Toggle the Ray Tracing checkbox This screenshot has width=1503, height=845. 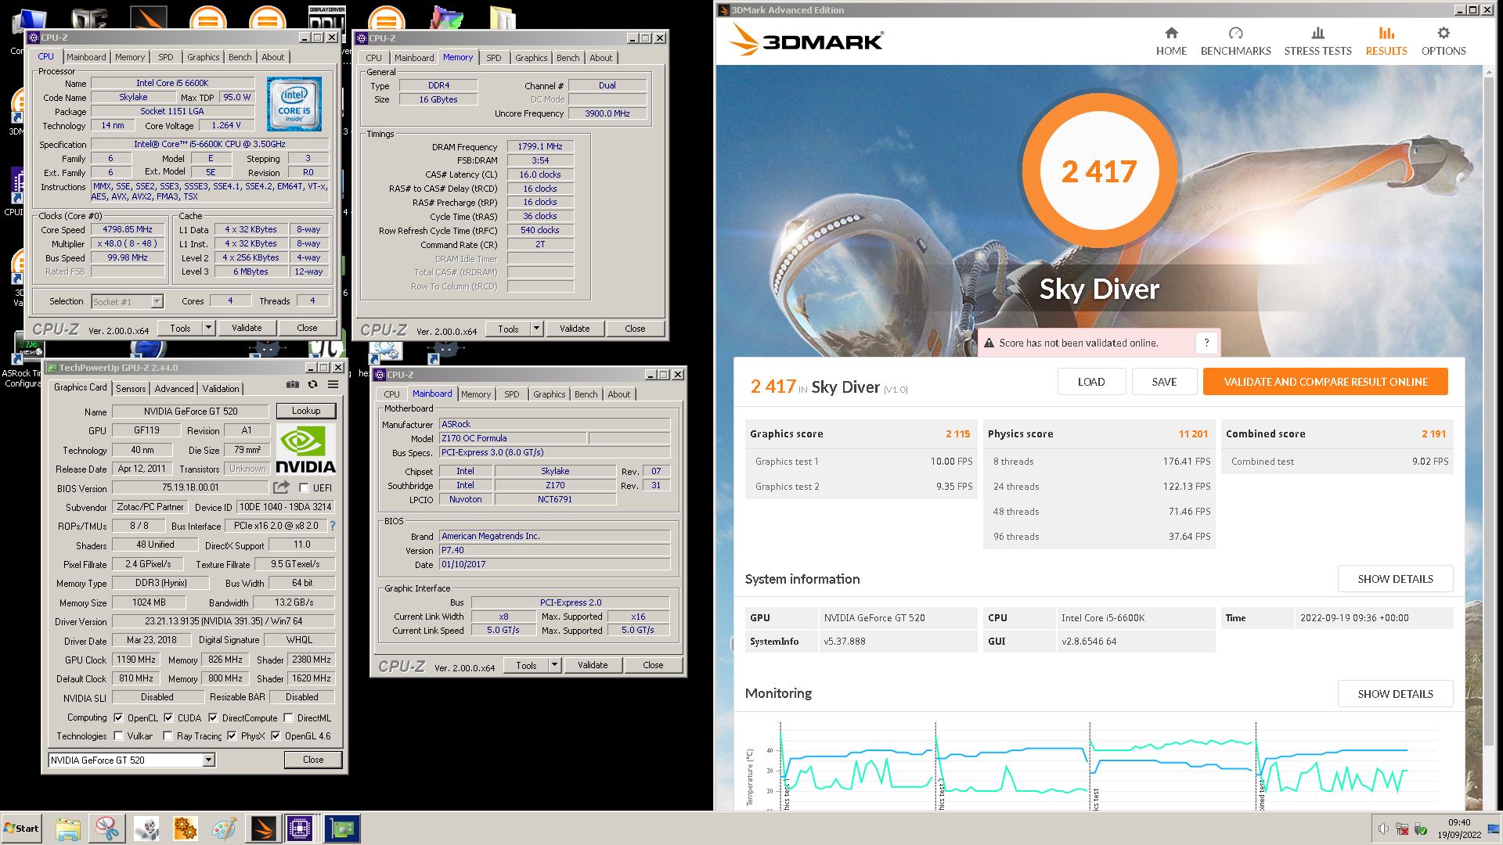click(x=168, y=735)
